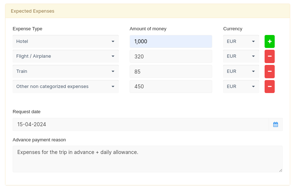Focus the amount field showing 320
This screenshot has width=296, height=194.
coord(171,57)
